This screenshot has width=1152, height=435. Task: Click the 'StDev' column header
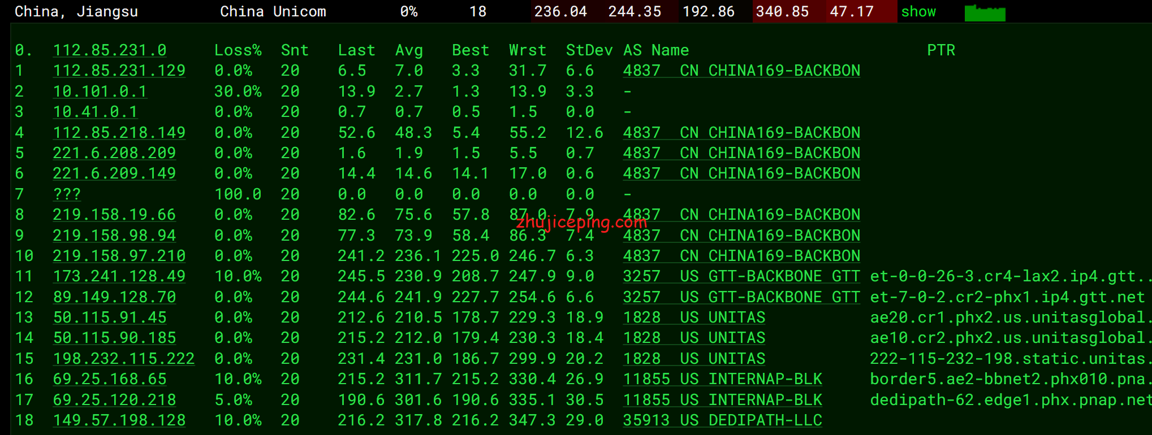pyautogui.click(x=589, y=50)
